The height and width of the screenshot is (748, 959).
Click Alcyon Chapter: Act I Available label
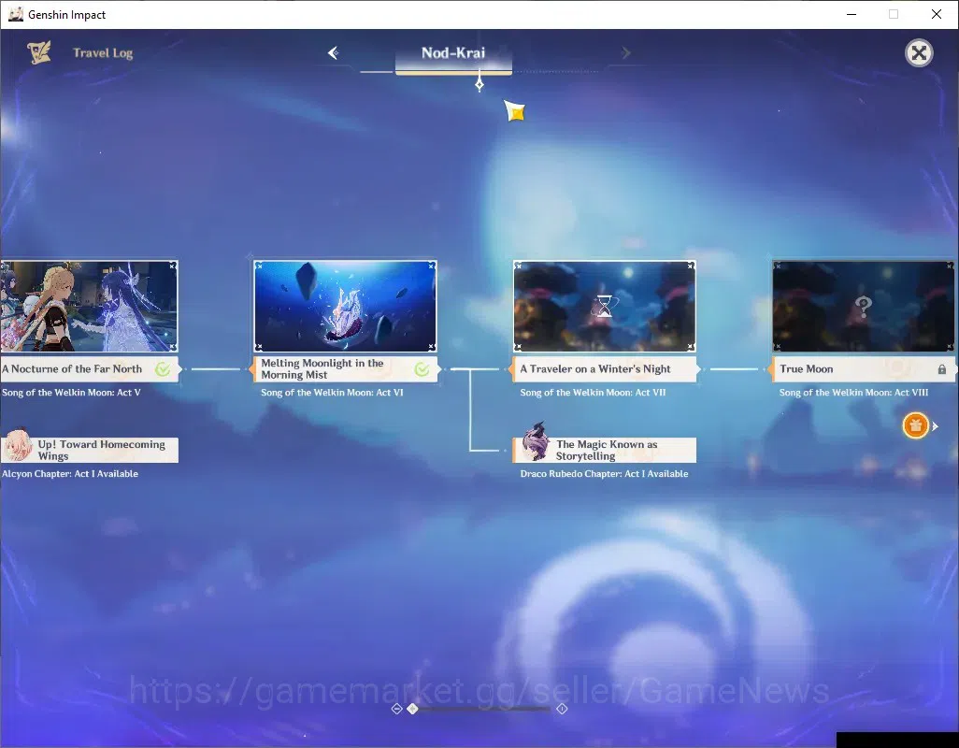point(70,474)
